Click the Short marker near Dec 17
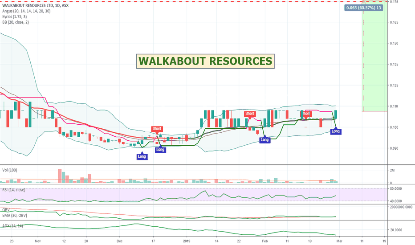 pos(157,129)
